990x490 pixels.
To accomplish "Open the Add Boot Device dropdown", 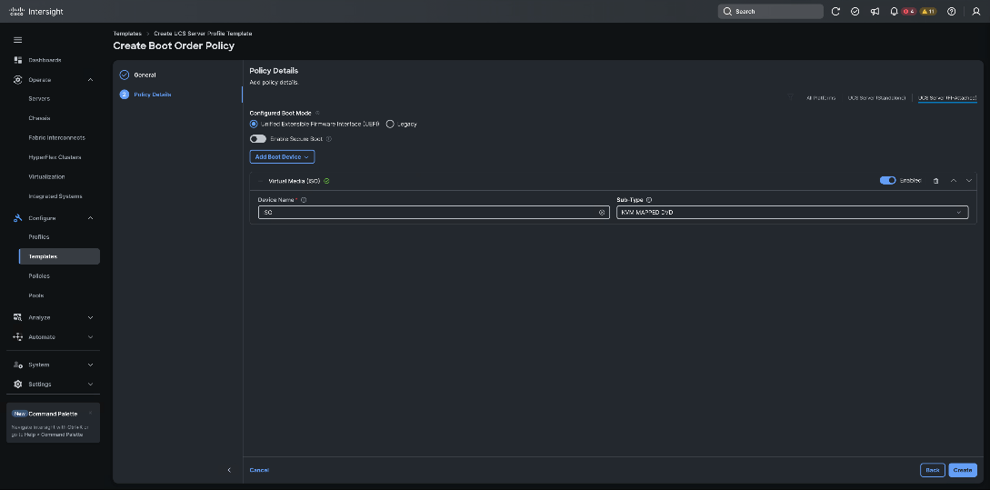I will click(x=282, y=156).
